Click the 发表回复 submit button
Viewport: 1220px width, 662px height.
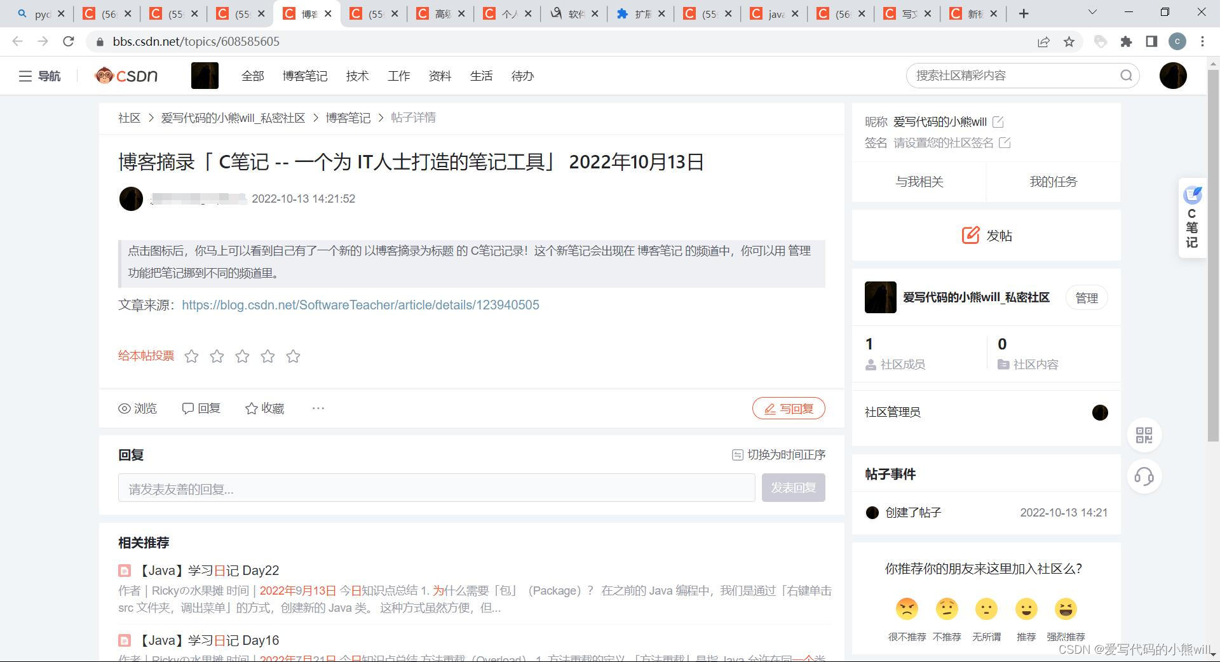tap(794, 488)
